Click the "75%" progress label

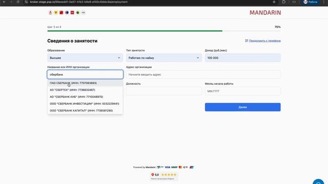278,27
